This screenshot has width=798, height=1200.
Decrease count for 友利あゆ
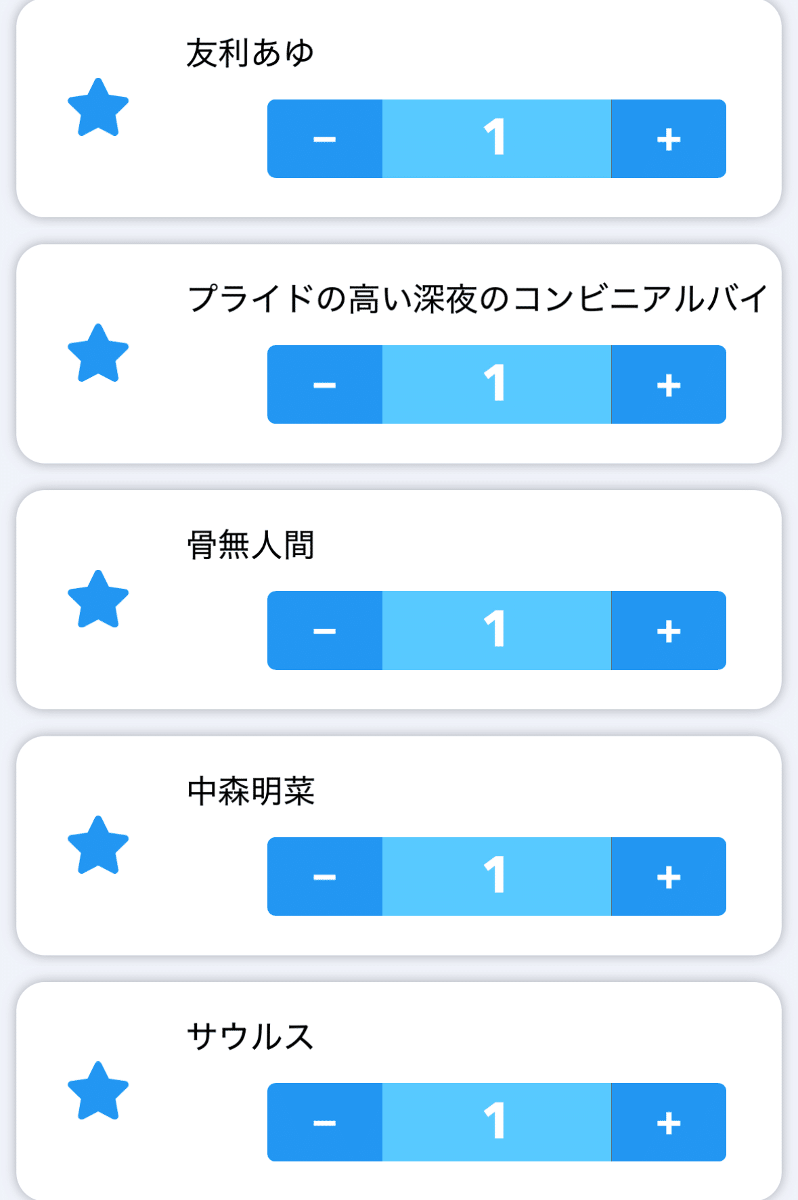(x=325, y=139)
